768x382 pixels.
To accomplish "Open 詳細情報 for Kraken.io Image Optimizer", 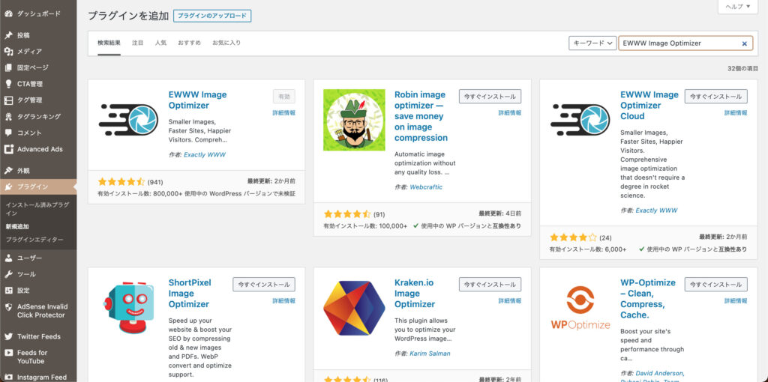I will pos(510,301).
